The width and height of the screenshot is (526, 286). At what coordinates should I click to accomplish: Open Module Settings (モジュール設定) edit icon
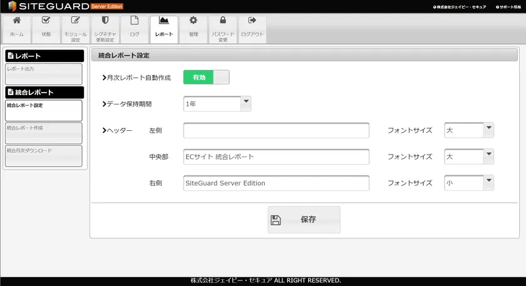coord(75,21)
